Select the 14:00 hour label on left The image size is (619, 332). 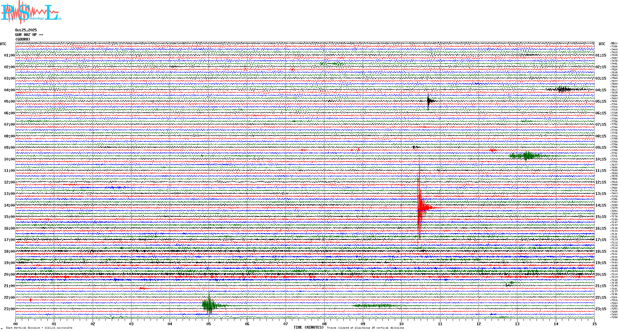coord(9,205)
